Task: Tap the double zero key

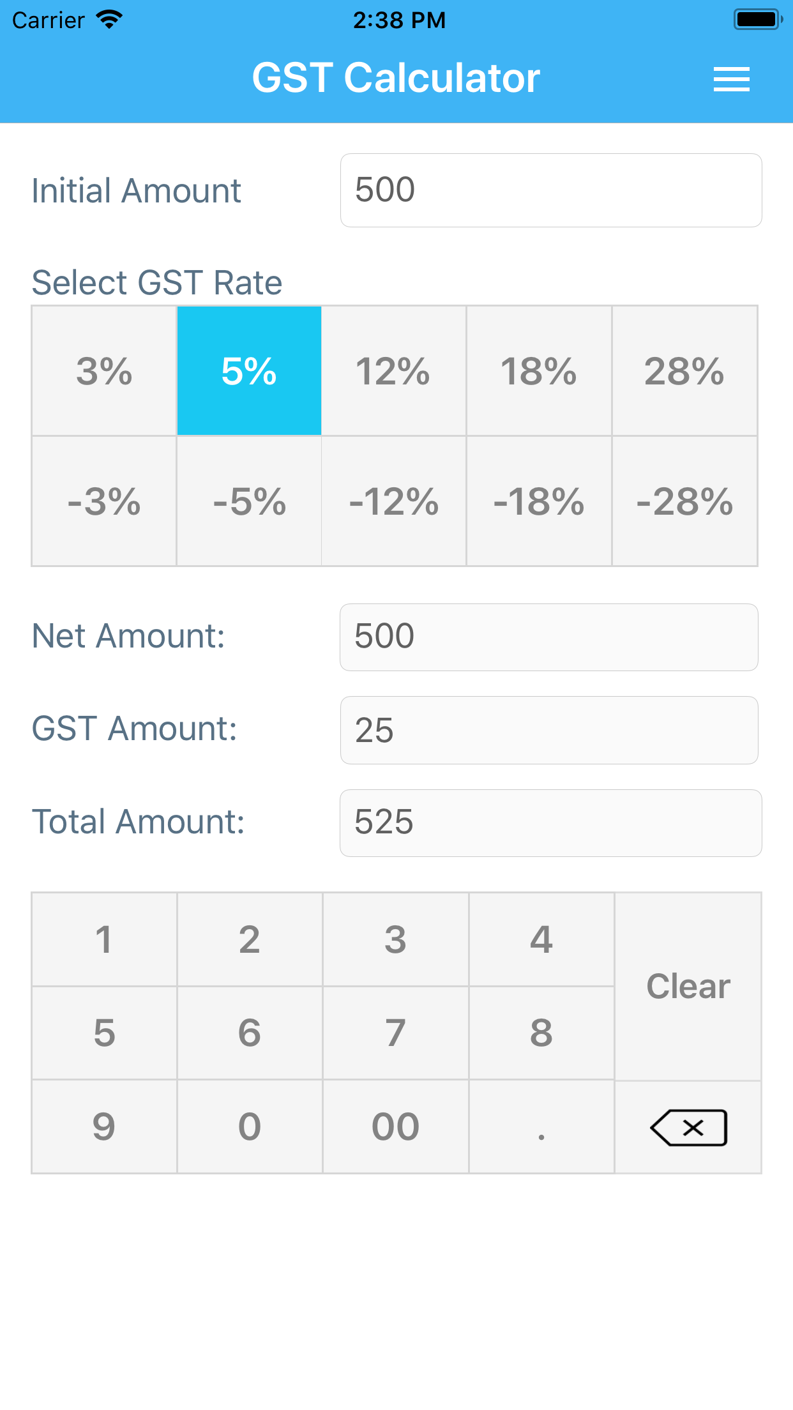Action: (395, 1127)
